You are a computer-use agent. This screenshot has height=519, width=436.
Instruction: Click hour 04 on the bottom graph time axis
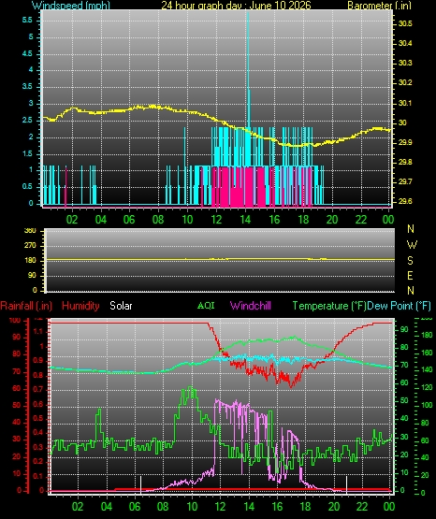coord(107,507)
